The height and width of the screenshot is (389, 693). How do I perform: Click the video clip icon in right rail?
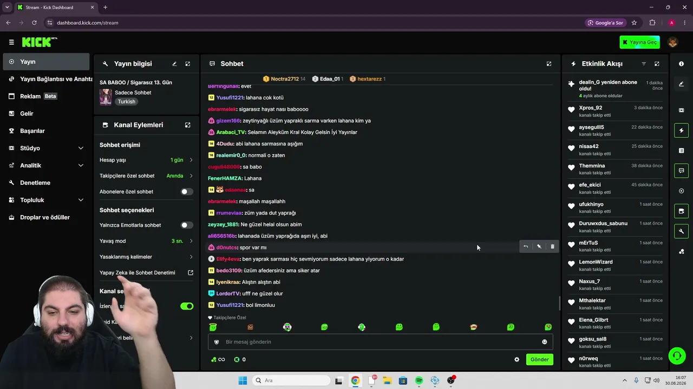coord(681,110)
